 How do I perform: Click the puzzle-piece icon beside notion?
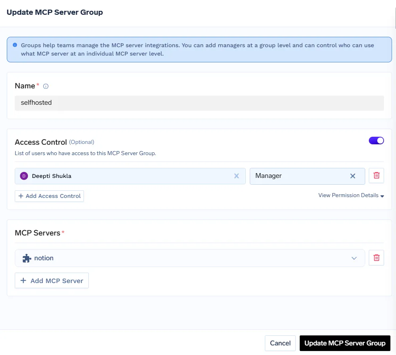point(26,258)
